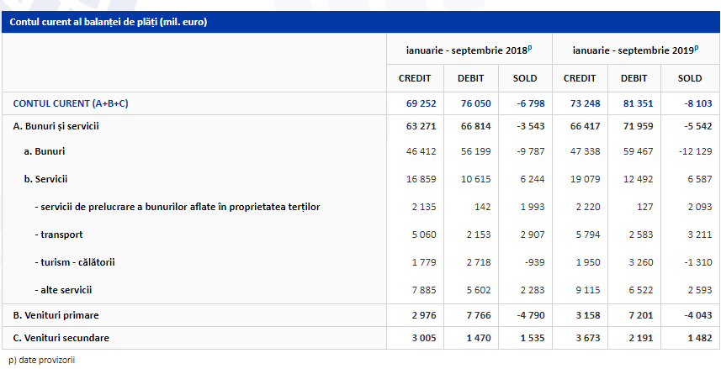Click the 66 814 debit for Bunuri și servicii
The image size is (721, 369).
point(476,126)
